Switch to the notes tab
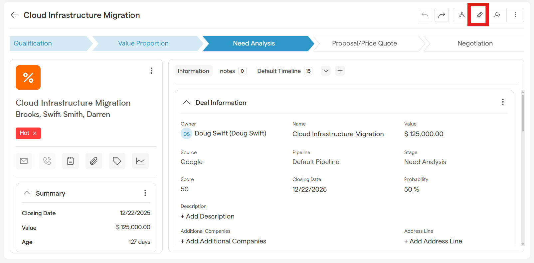 pos(227,71)
